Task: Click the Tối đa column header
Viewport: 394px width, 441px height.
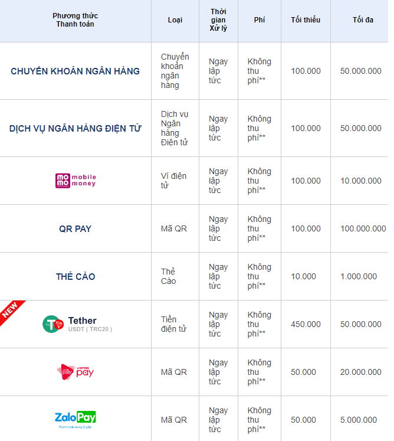Action: pos(363,20)
